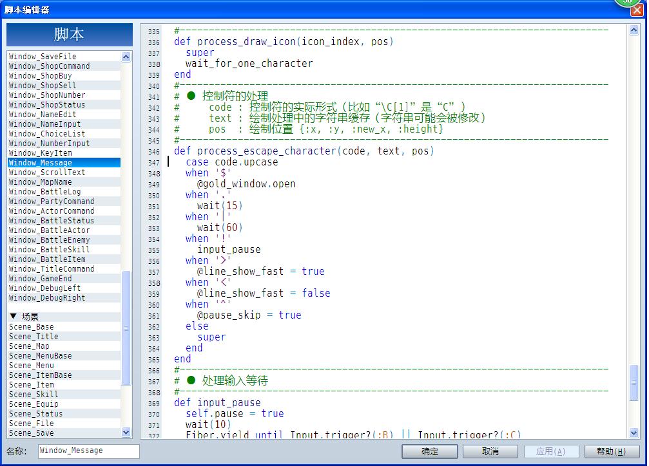
Task: Select the ▼ 场景 section header
Action: click(64, 317)
